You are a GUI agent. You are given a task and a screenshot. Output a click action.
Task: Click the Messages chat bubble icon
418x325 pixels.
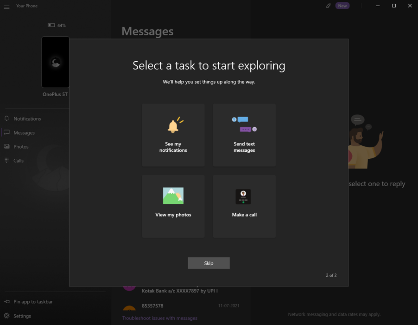tap(6, 132)
